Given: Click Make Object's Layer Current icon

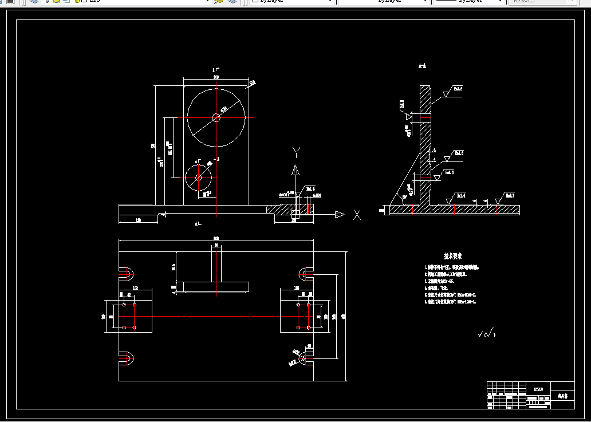Looking at the screenshot, I should (x=219, y=1).
